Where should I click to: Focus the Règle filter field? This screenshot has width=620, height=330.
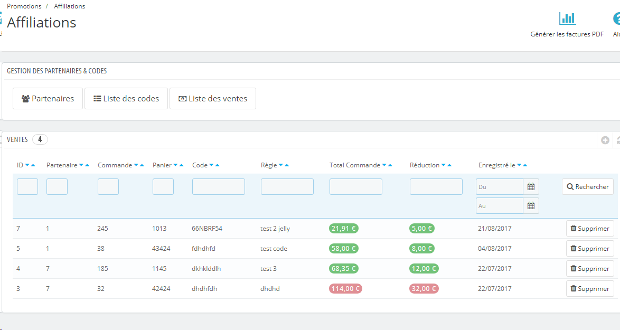pyautogui.click(x=287, y=186)
